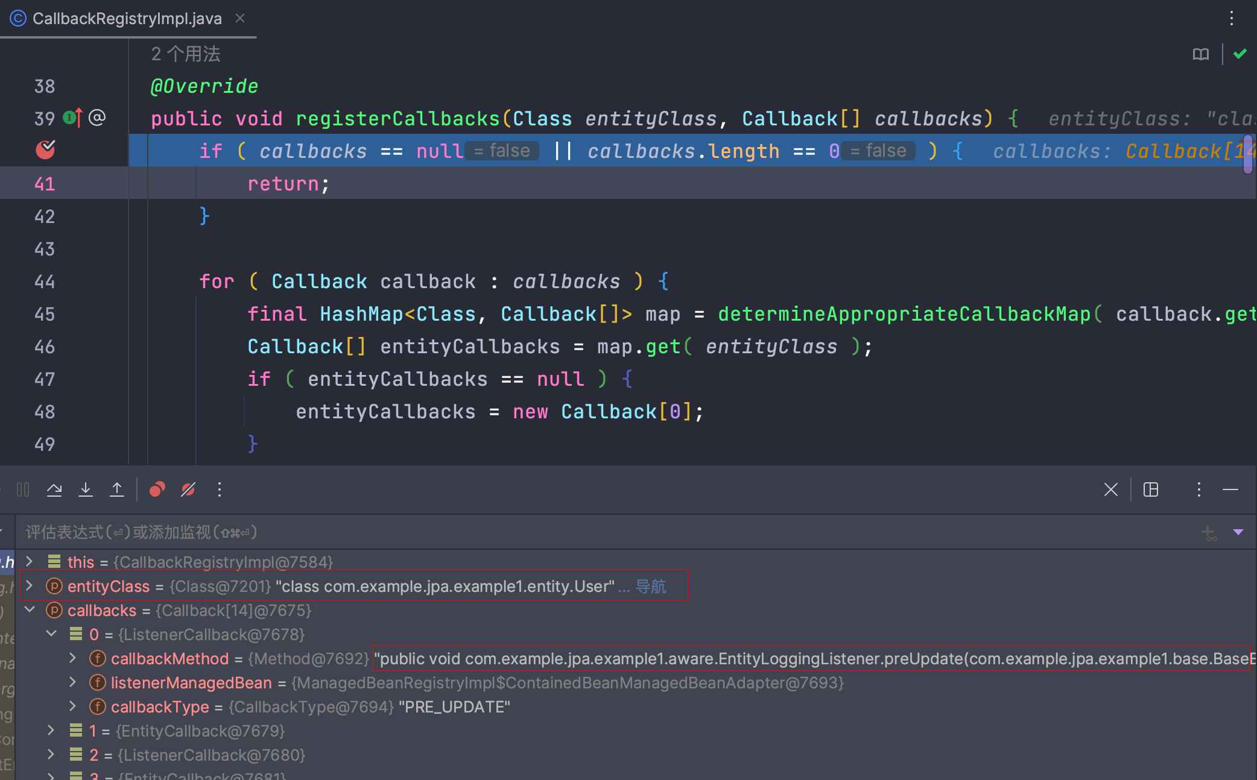Click green checkmark inspections icon

(x=1240, y=54)
